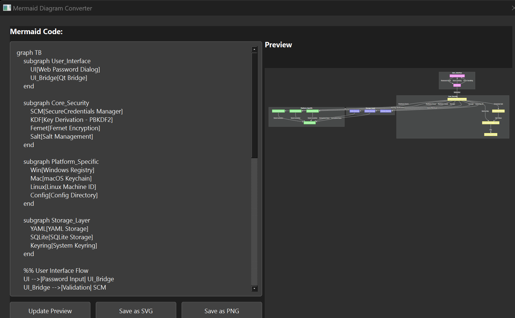Click the 'YAML[YAML Storage]' line

pos(59,229)
